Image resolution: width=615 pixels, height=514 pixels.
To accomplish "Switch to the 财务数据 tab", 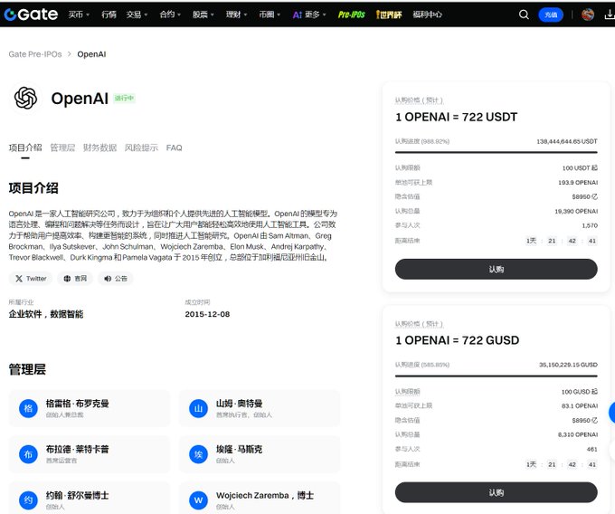I will point(99,148).
